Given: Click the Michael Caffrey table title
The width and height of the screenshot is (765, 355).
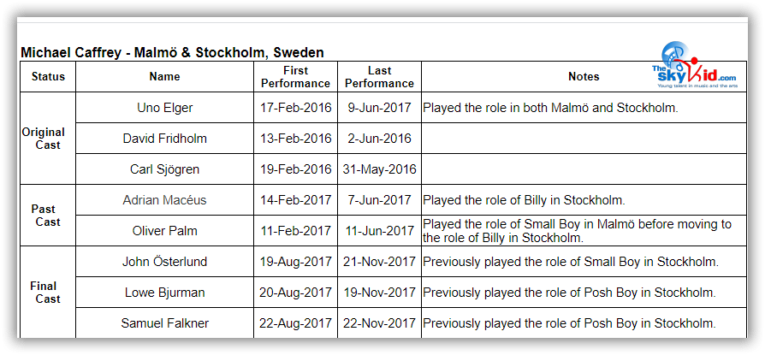Looking at the screenshot, I should pyautogui.click(x=172, y=52).
